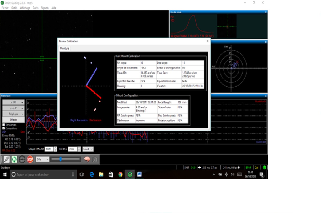Screen dimensions: 321x213
Task: Open the exposure time 2.0 s dropdown
Action: pyautogui.click(x=43, y=159)
